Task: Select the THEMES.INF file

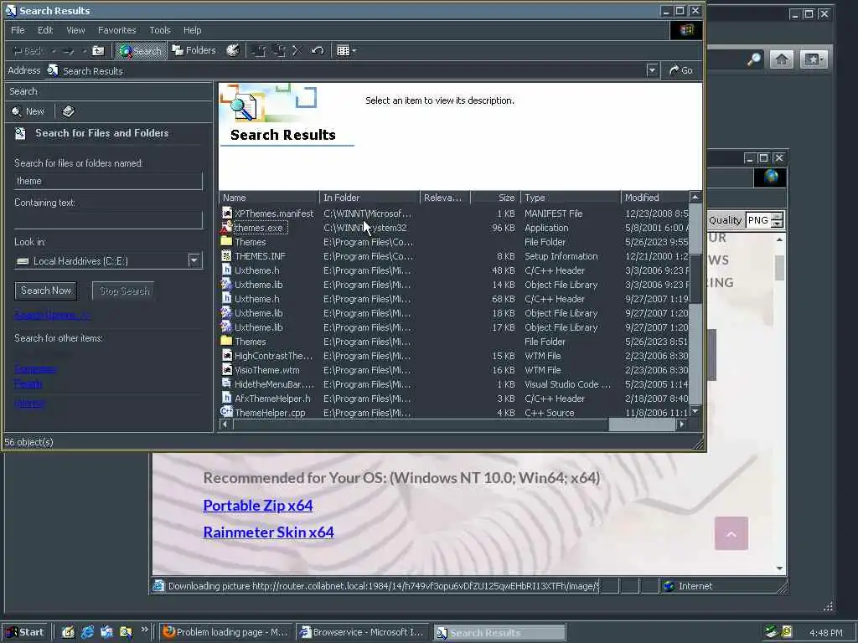Action: coord(260,256)
